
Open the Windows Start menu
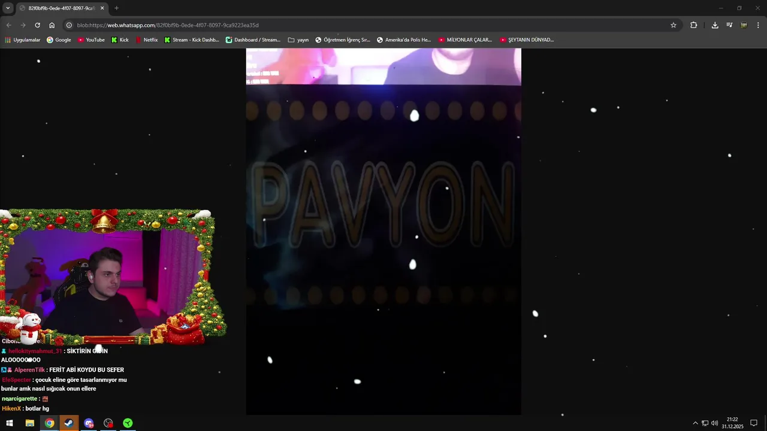10,423
